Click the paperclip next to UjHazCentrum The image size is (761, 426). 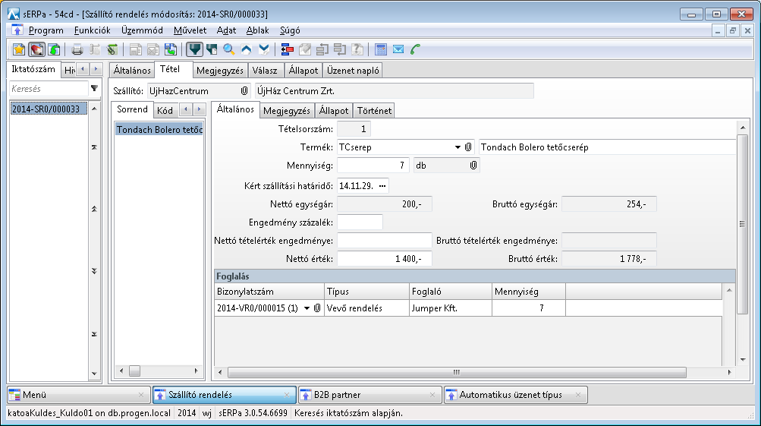coord(244,90)
